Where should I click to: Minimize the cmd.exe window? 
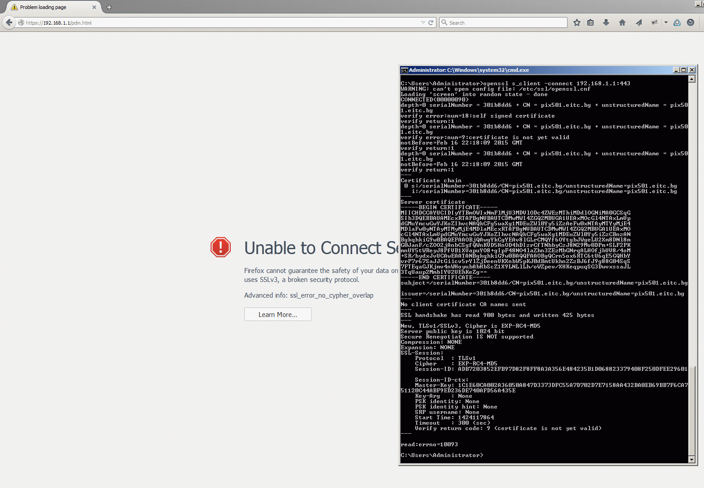(676, 70)
